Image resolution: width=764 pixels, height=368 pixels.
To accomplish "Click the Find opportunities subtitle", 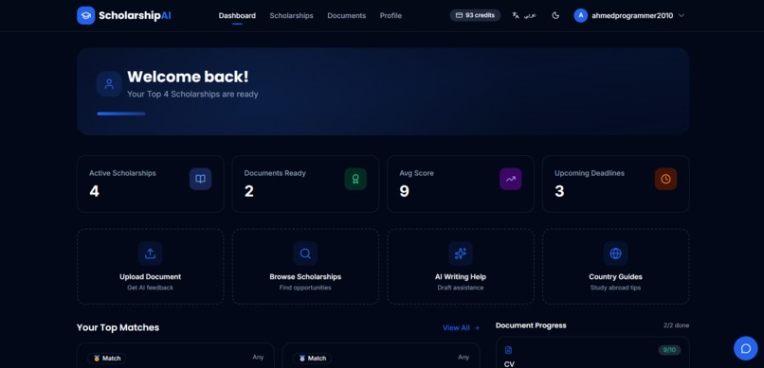I will 305,288.
